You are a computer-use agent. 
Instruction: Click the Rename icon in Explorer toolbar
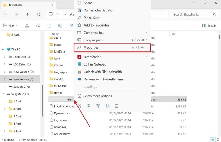pyautogui.click(x=61, y=26)
